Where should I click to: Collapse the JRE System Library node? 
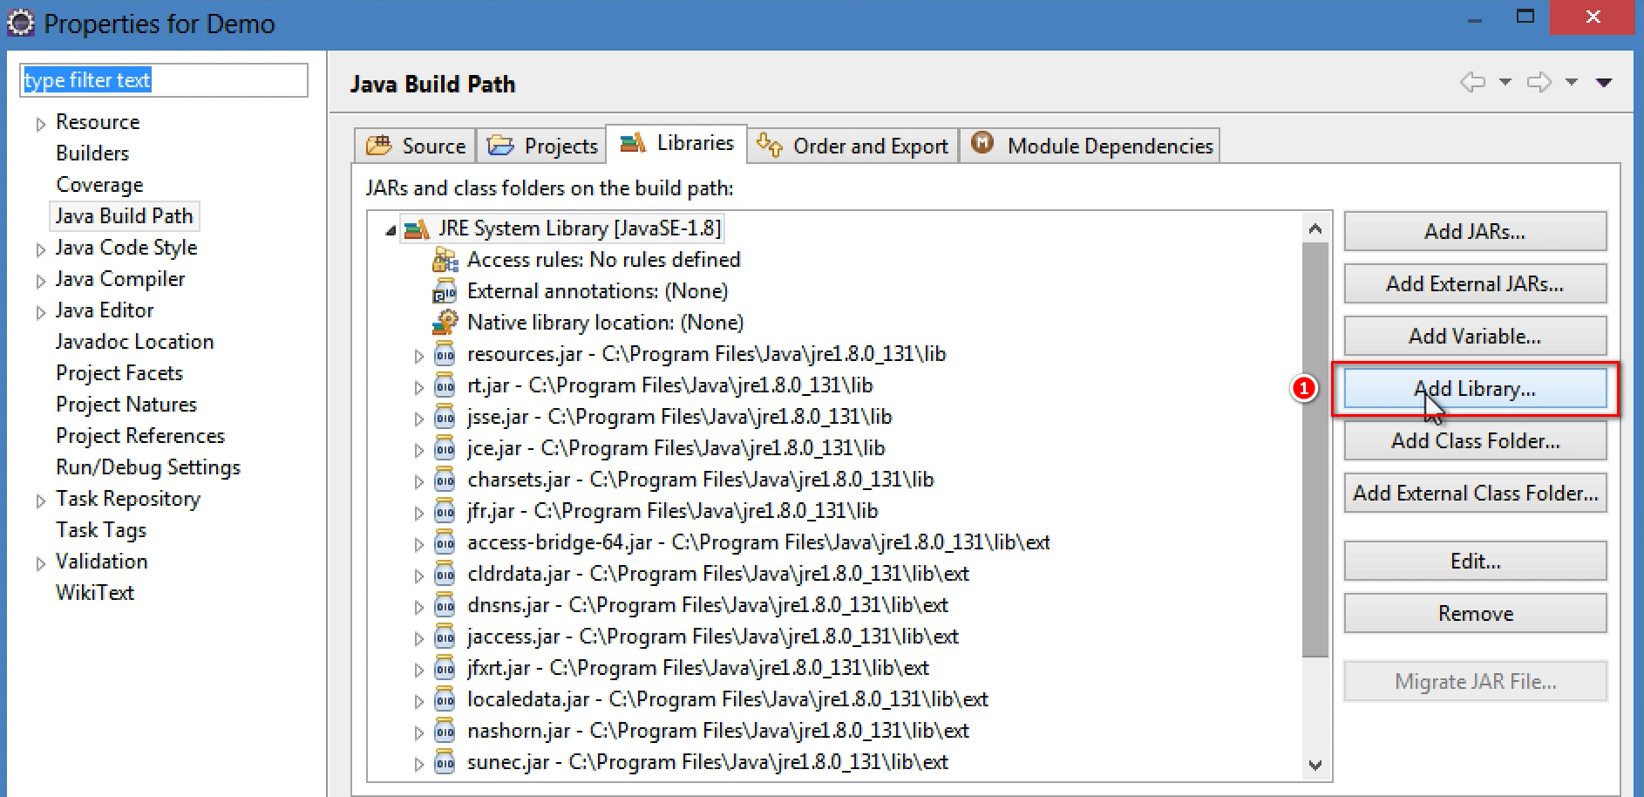point(391,230)
